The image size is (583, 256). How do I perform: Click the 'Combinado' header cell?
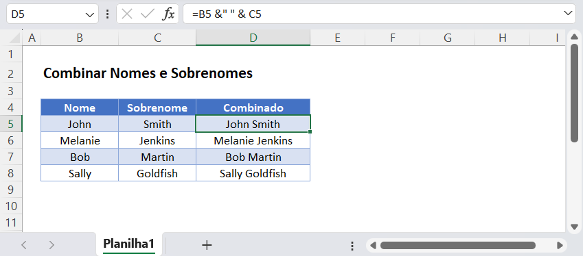(253, 107)
